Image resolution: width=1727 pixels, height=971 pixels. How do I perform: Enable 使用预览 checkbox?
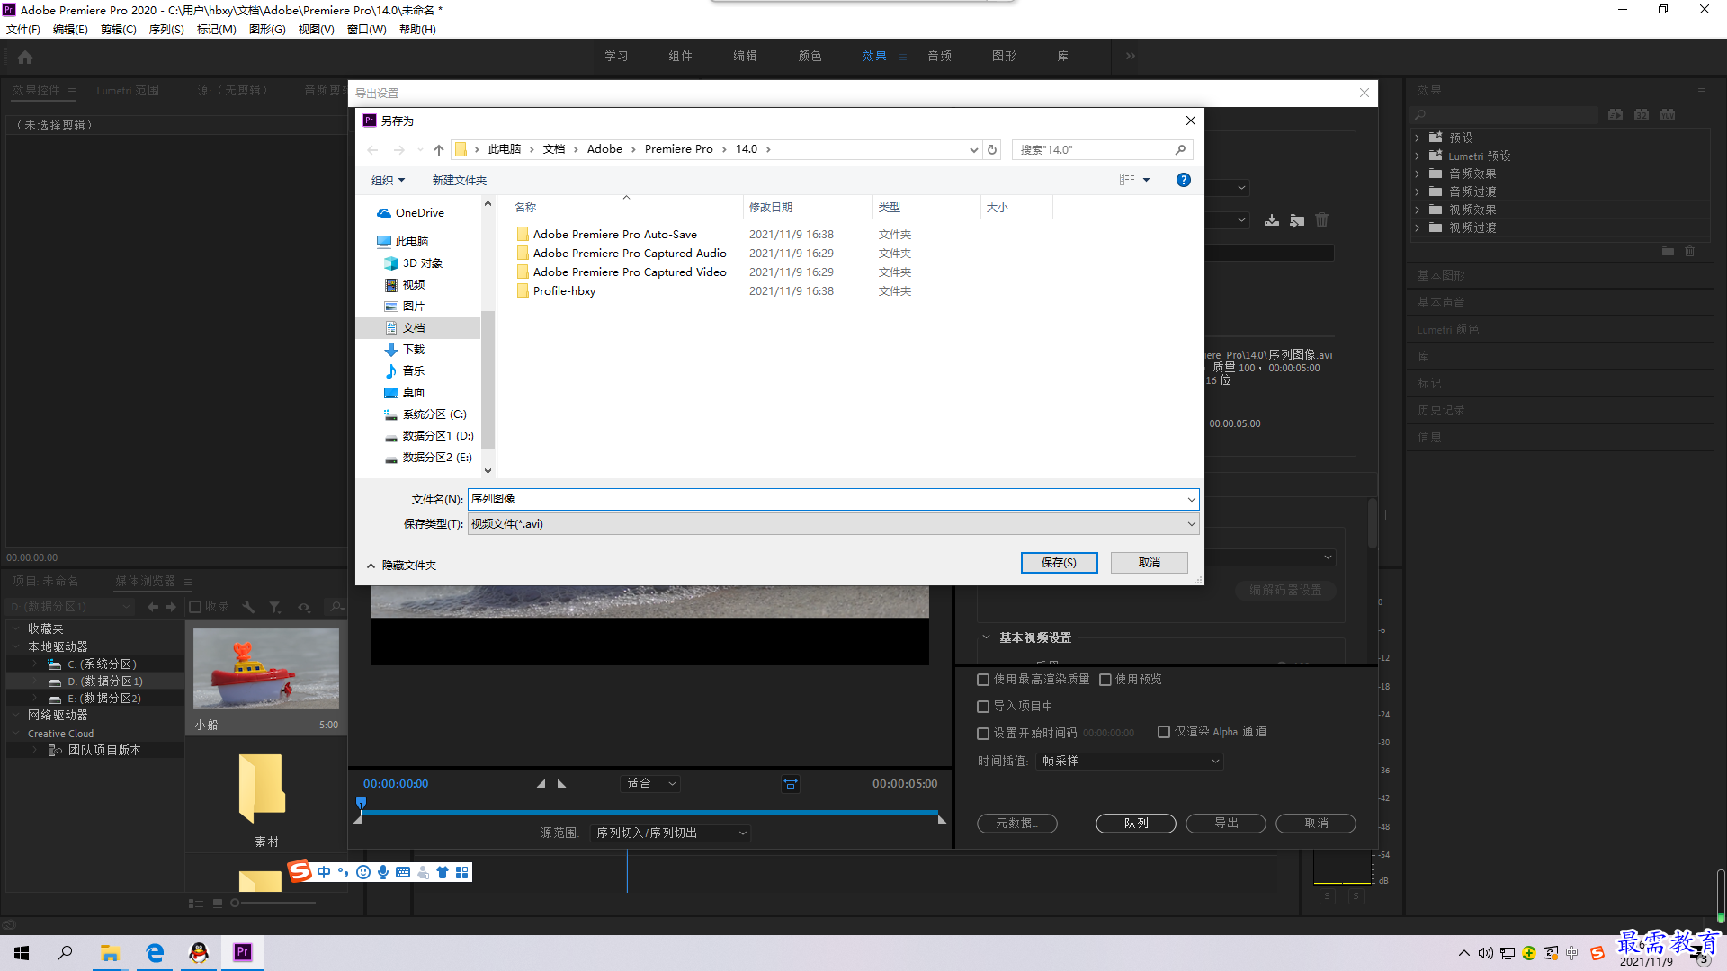[x=1105, y=680]
